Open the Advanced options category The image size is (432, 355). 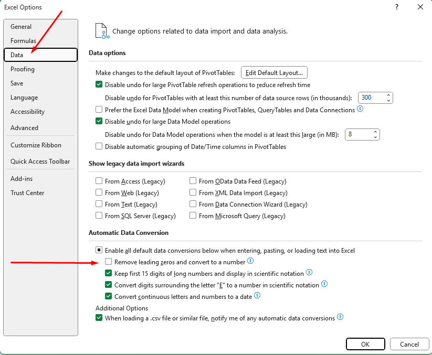[x=24, y=128]
